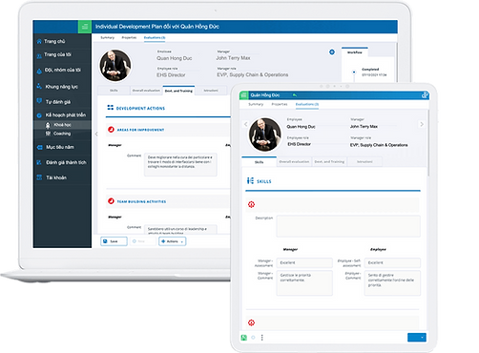Open Evaluations (3) tab on laptop
The image size is (479, 353).
pyautogui.click(x=155, y=37)
